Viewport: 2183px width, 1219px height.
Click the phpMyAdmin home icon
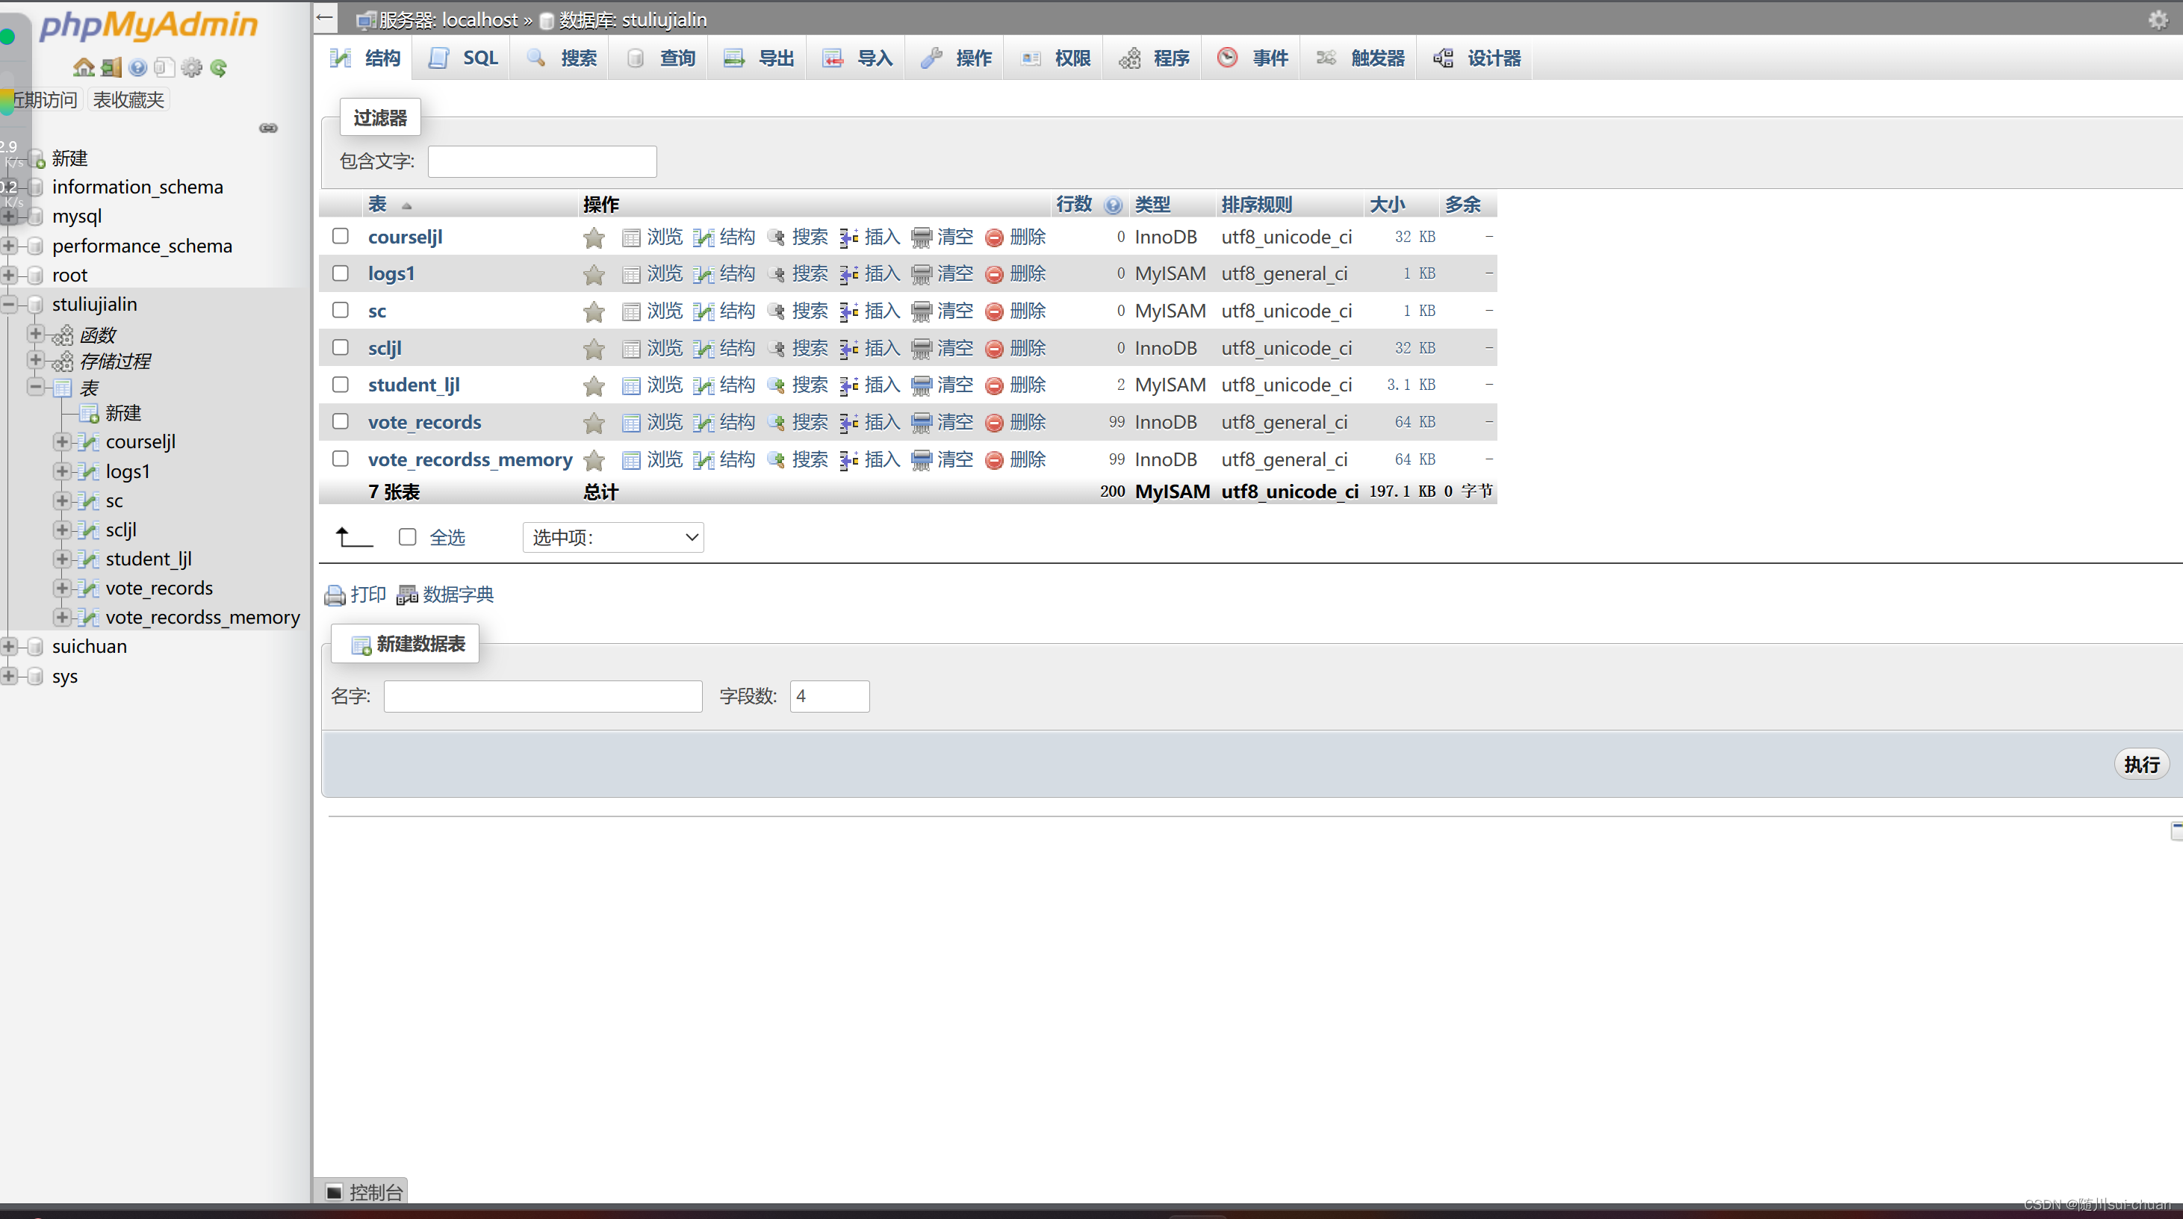click(x=83, y=67)
